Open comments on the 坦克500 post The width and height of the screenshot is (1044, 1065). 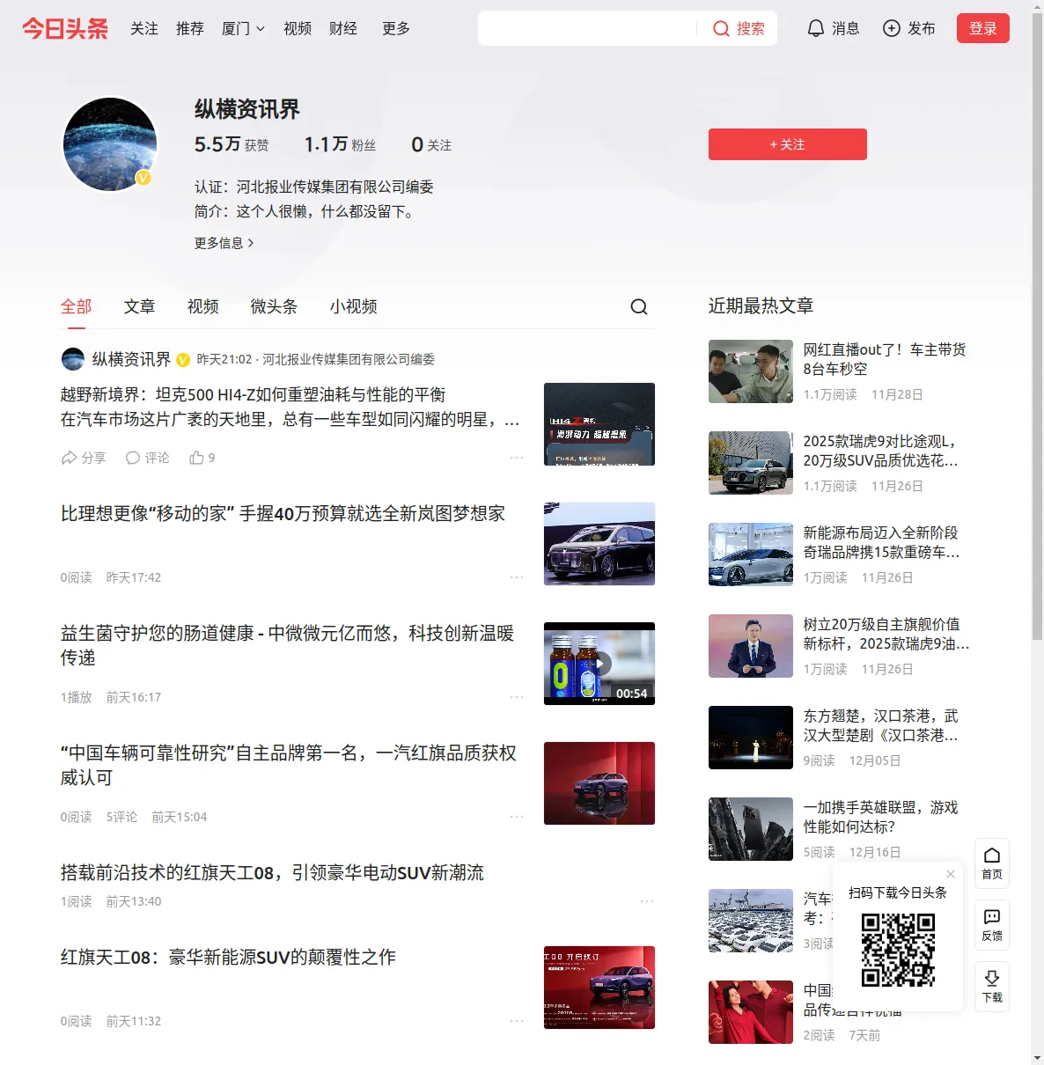147,458
